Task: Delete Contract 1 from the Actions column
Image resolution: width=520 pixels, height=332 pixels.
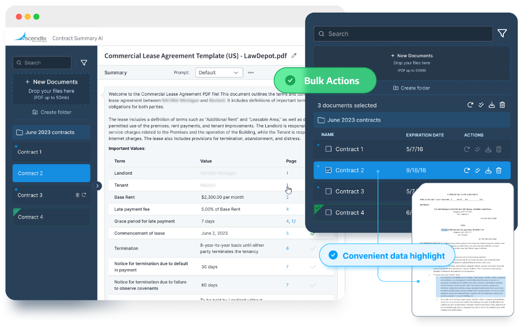Action: pos(499,149)
